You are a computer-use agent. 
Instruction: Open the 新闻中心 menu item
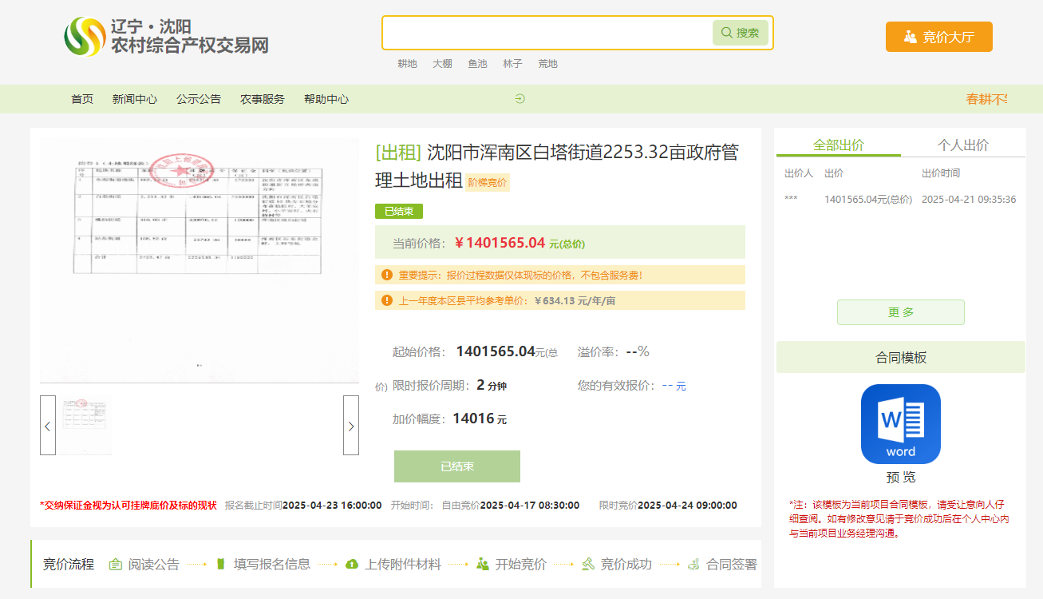pyautogui.click(x=135, y=98)
